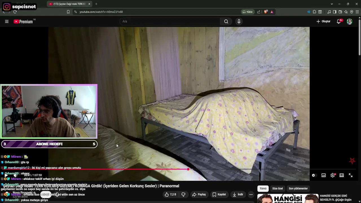Bookmark this page with bookmark icon
Viewport: 361px width, 203px height.
click(68, 12)
